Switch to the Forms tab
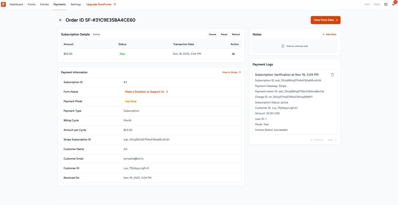This screenshot has width=398, height=205. pyautogui.click(x=31, y=4)
